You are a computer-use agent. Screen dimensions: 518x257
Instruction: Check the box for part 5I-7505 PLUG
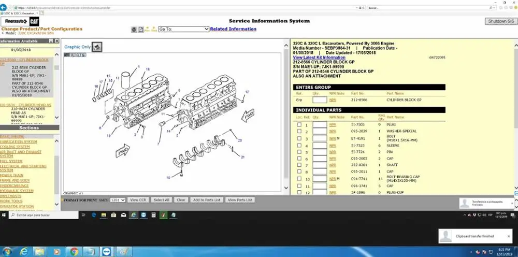pyautogui.click(x=299, y=124)
